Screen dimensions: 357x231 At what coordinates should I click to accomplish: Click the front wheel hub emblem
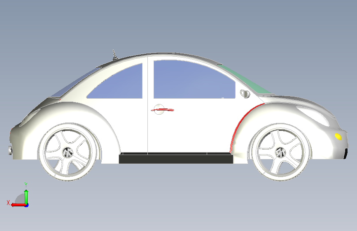[x=280, y=152]
